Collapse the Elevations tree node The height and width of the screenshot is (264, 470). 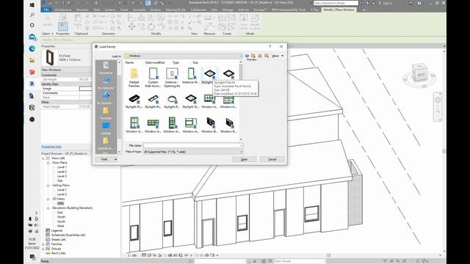[x=48, y=208]
